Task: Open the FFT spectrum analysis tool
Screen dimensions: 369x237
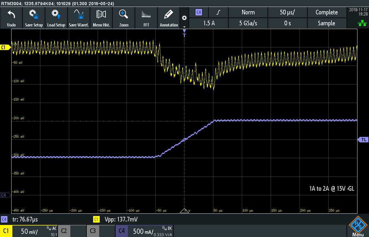Action: tap(146, 14)
